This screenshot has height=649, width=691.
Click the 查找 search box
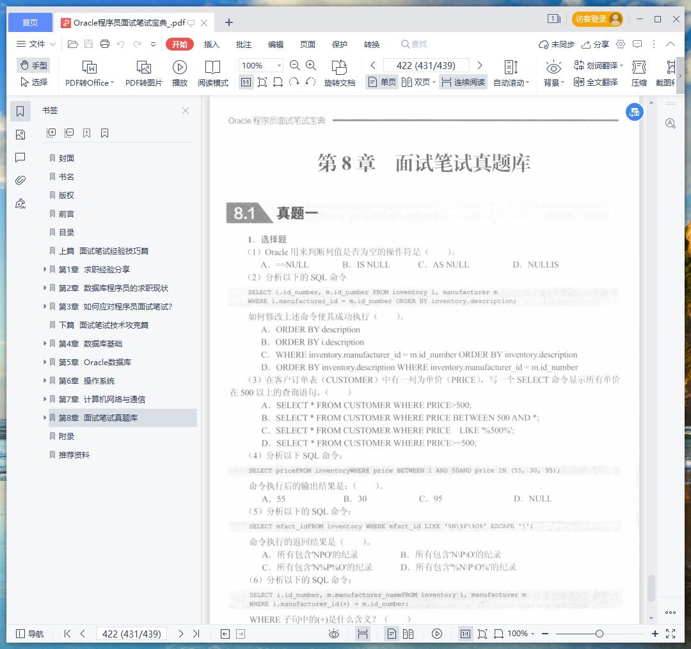pyautogui.click(x=414, y=44)
